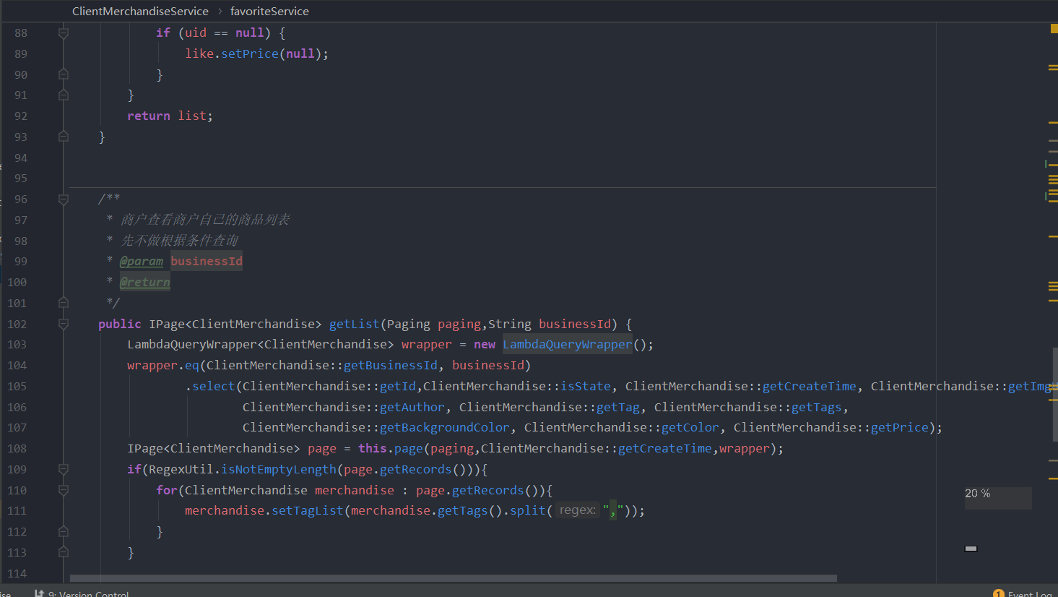Screen dimensions: 1058x597
Task: Click the @return Javadoc tag
Action: (145, 282)
